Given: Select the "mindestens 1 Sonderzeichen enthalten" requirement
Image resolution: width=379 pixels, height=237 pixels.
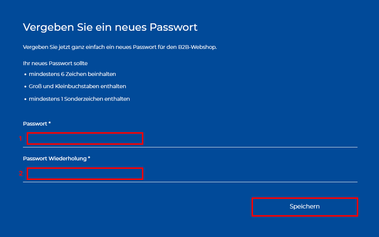Looking at the screenshot, I should coord(79,99).
